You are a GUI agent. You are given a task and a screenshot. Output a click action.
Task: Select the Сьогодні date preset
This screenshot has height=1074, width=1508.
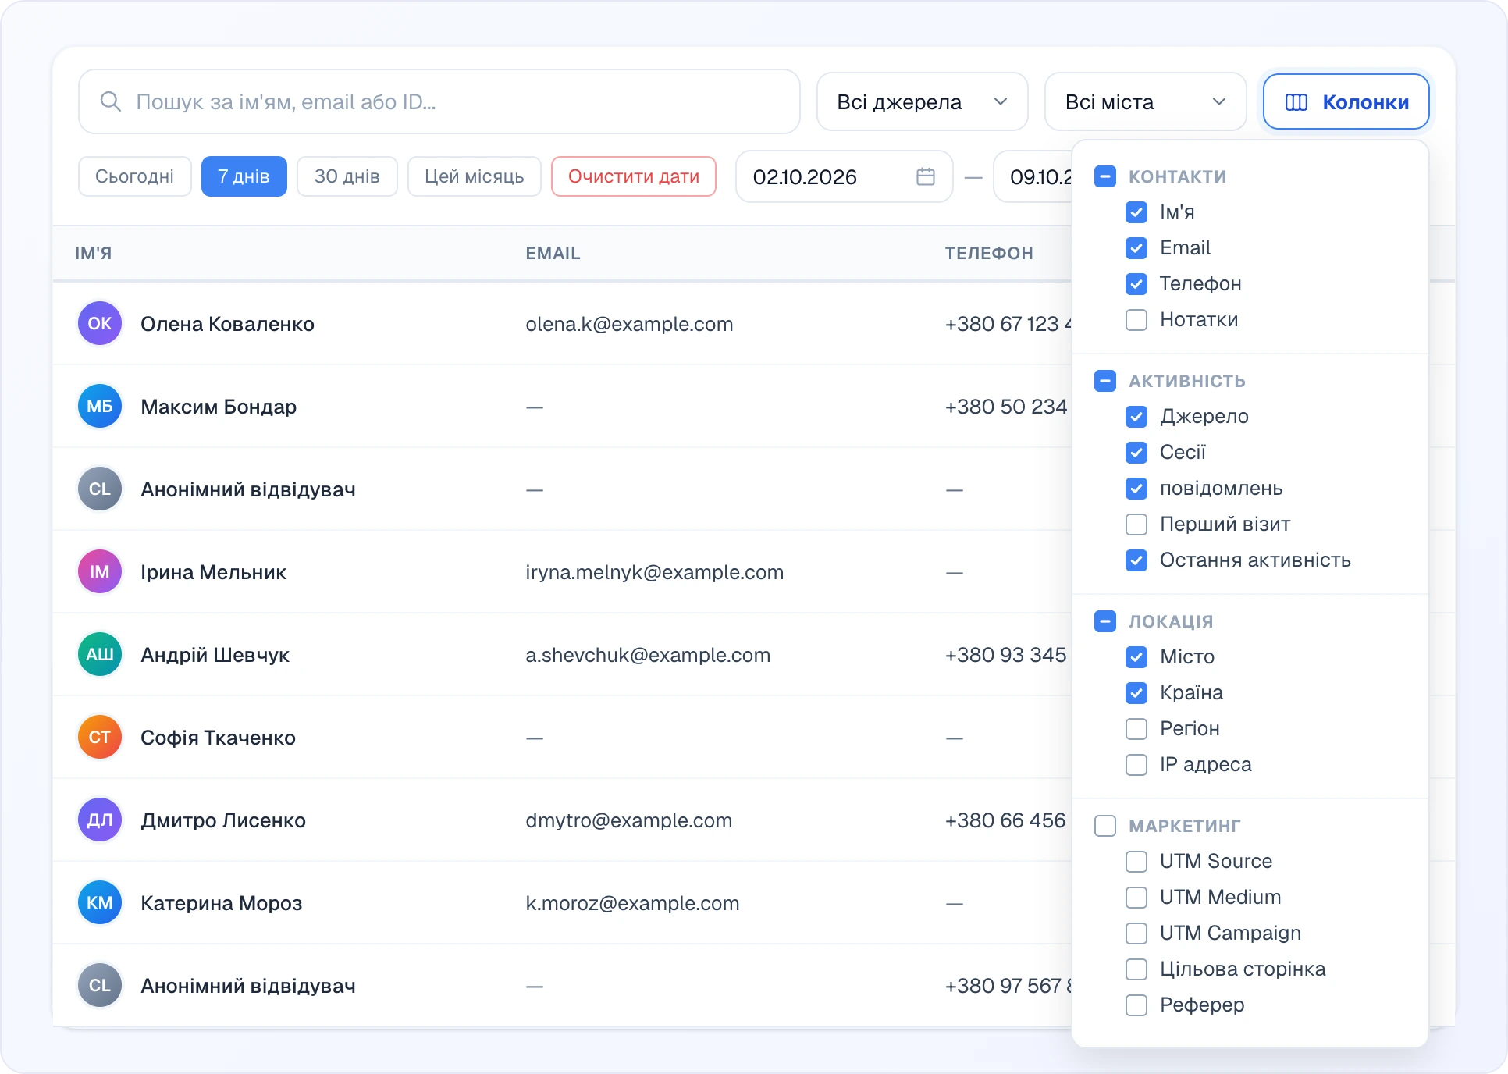pos(134,176)
